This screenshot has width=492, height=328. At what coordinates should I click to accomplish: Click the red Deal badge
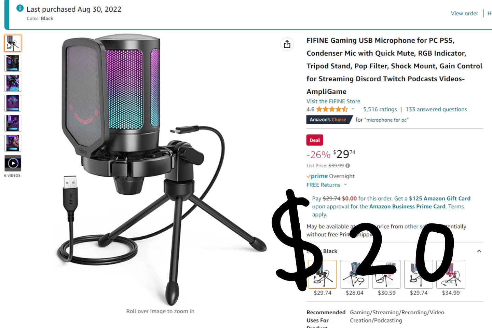(315, 140)
